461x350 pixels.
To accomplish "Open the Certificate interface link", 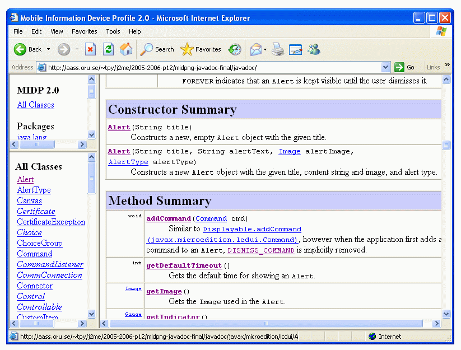I will 36,211.
